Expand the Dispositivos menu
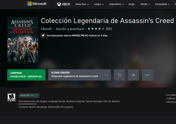This screenshot has height=124, width=176. 117,4
